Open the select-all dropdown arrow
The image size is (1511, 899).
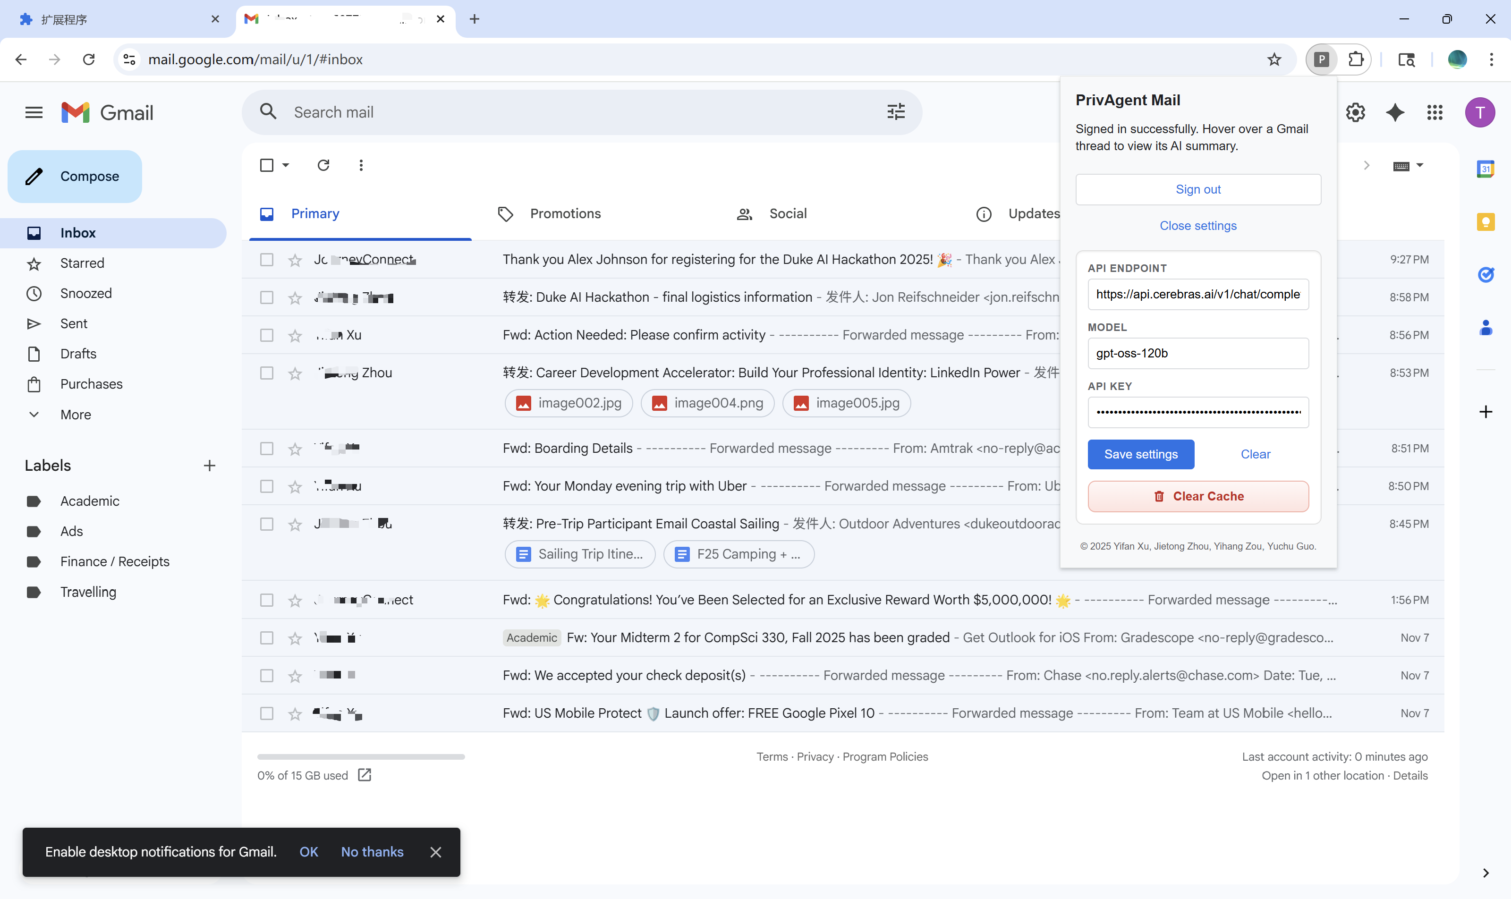[285, 165]
